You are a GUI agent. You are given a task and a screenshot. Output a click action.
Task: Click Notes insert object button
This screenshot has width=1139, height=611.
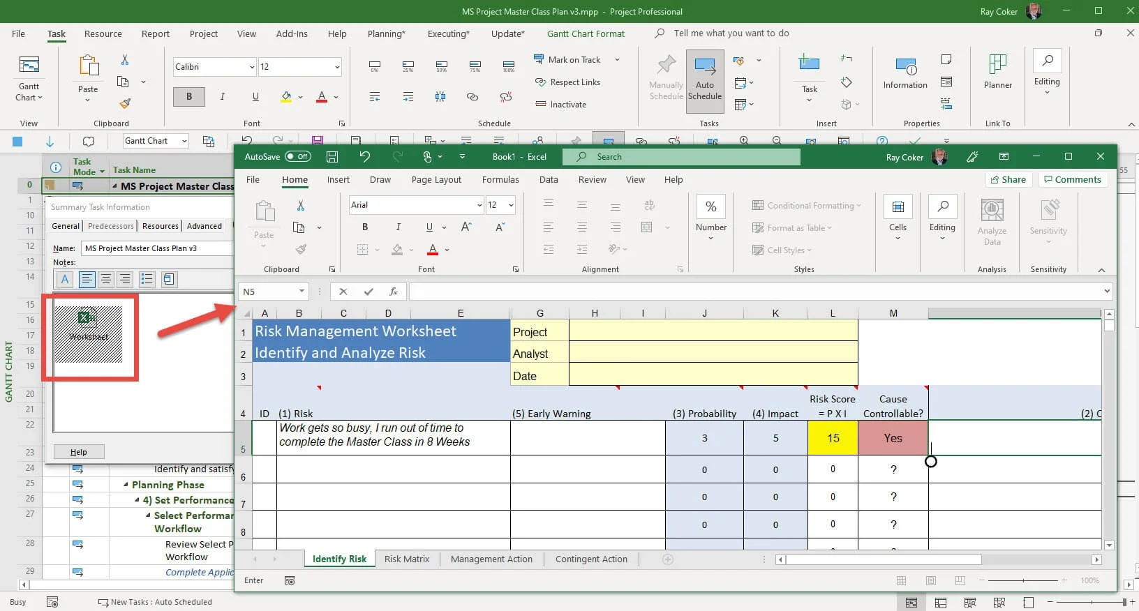click(x=168, y=280)
